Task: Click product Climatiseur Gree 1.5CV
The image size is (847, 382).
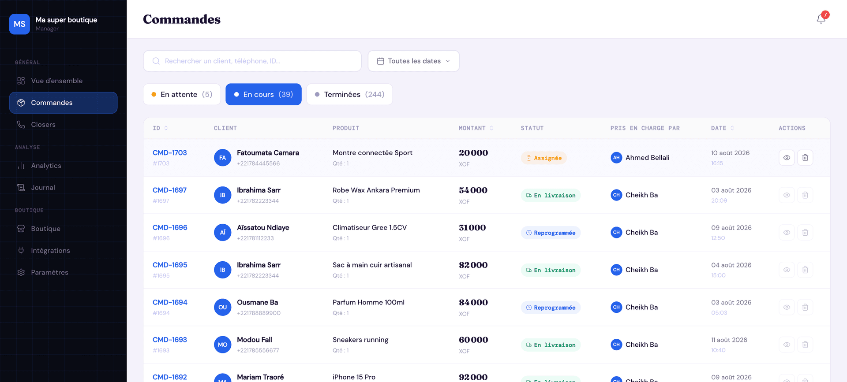Action: point(370,228)
